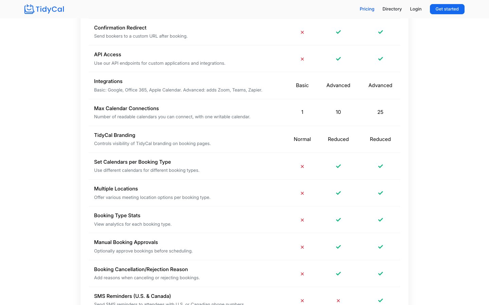Screen dimensions: 489x305
Task: Click the TidyCal logo icon
Action: coord(29,9)
